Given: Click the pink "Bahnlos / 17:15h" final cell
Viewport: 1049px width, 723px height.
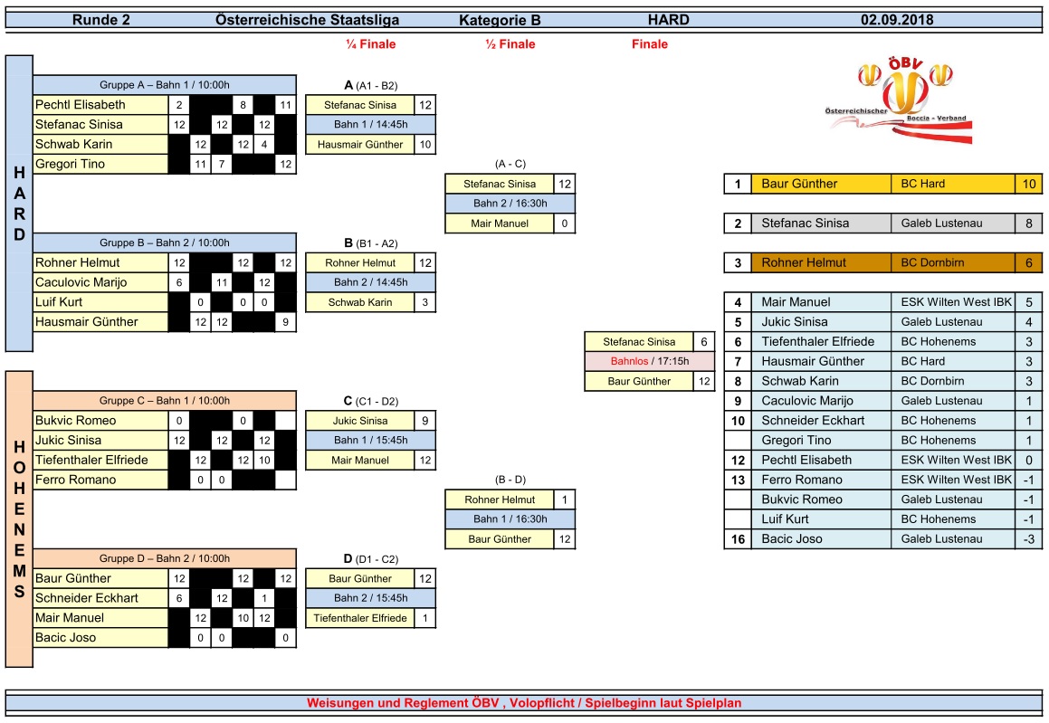Looking at the screenshot, I should (x=650, y=361).
